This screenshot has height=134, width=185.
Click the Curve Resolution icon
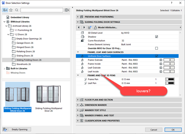click(x=82, y=41)
